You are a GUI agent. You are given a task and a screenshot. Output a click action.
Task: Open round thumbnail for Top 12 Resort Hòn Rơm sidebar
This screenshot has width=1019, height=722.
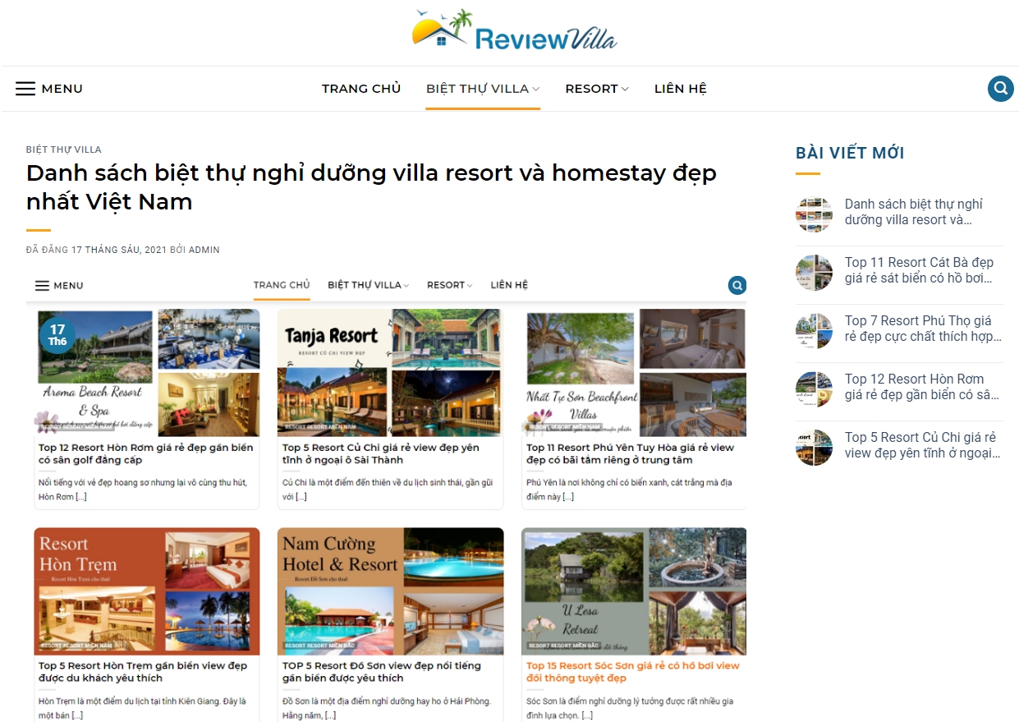pyautogui.click(x=814, y=389)
